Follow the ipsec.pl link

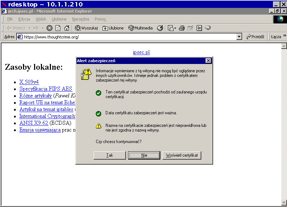click(141, 52)
